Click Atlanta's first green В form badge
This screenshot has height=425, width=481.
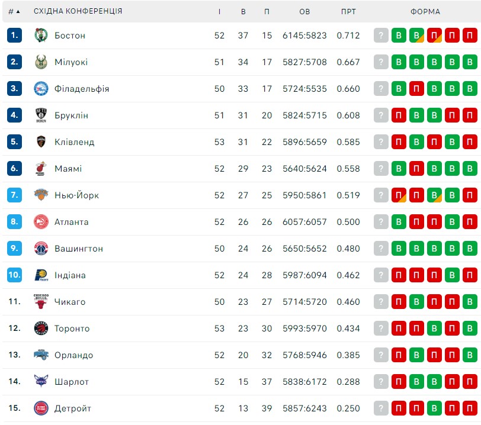pos(399,222)
